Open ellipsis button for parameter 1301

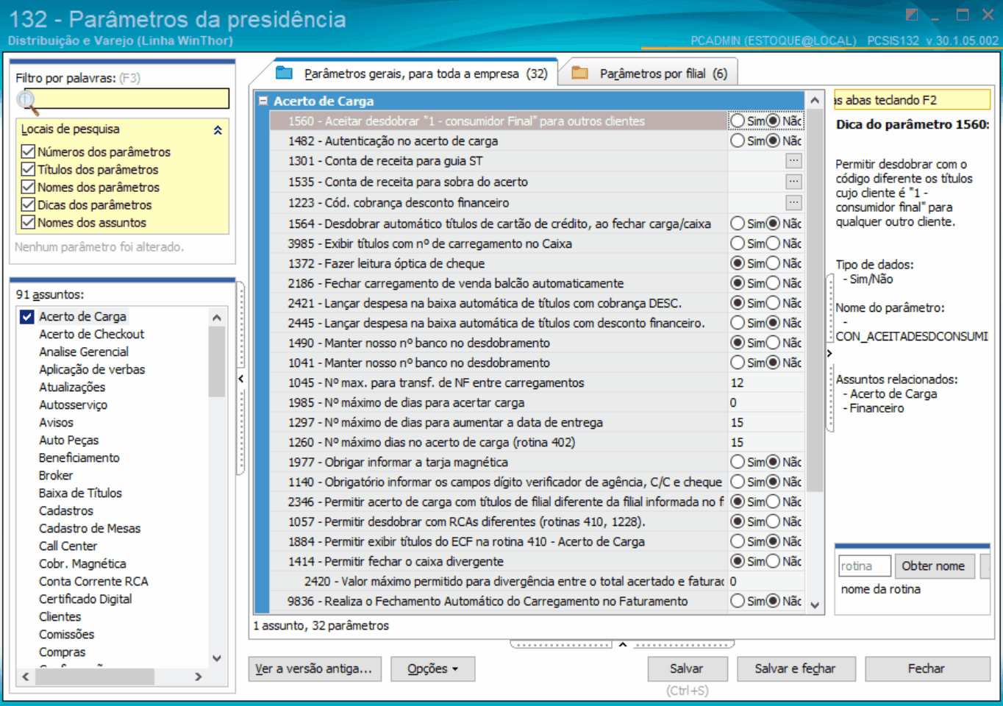[x=793, y=160]
